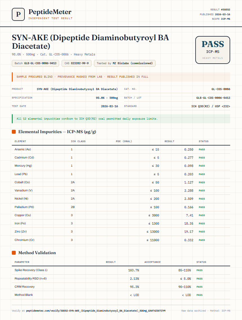Click Nickel result value 2.509
The width and height of the screenshot is (242, 320).
click(189, 199)
